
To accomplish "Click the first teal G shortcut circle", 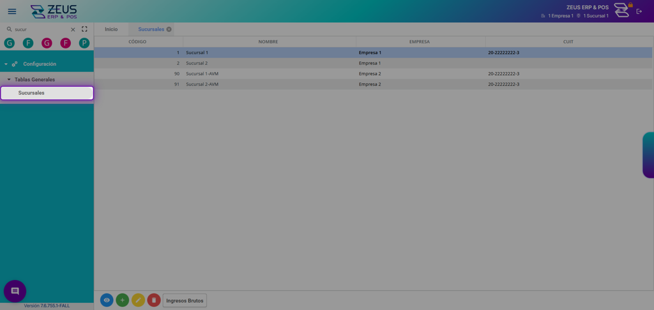I will [x=9, y=43].
